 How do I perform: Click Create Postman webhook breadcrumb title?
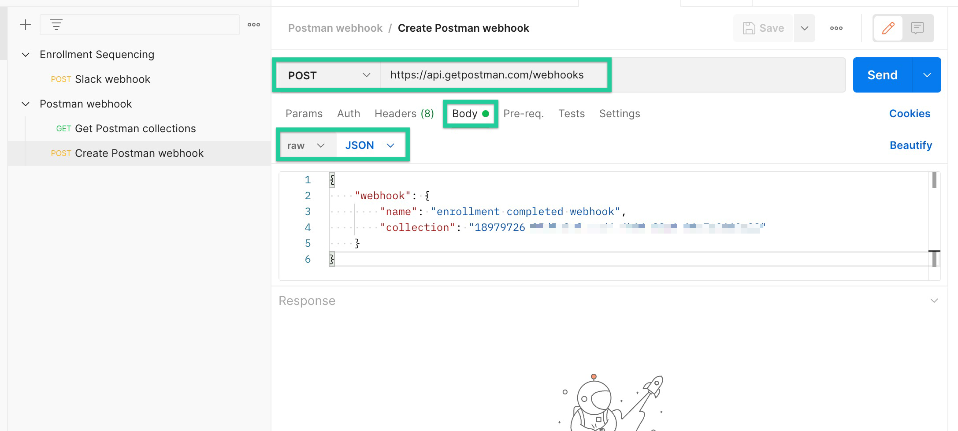(463, 28)
